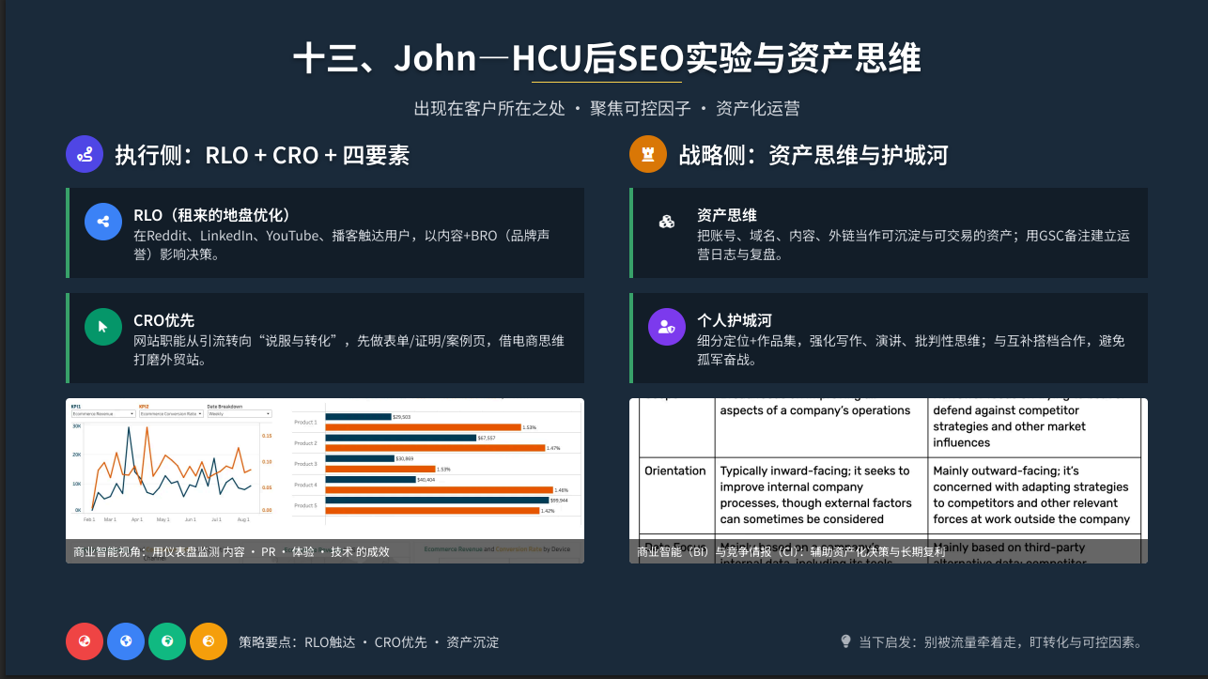Click the green globe circle icon
The image size is (1208, 679).
167,641
